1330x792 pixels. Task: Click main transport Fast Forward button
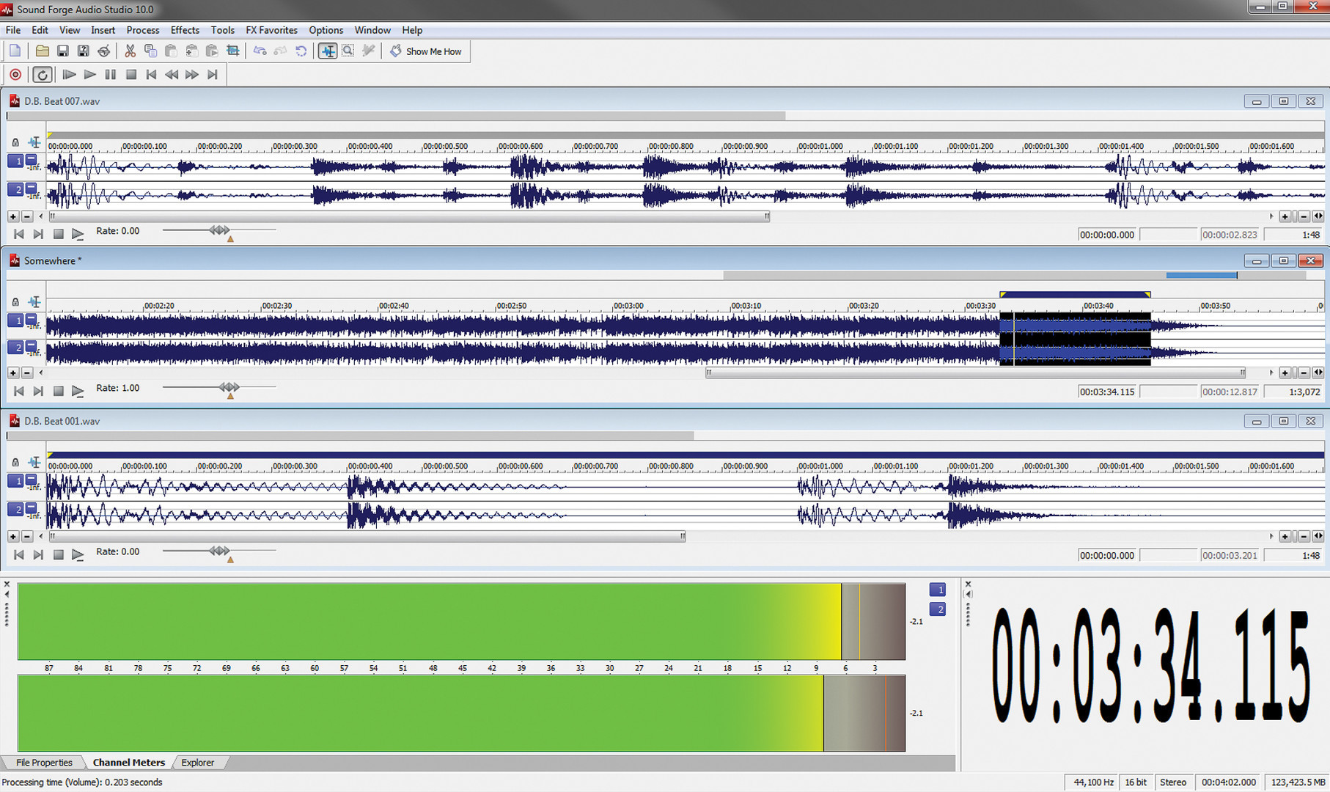192,75
